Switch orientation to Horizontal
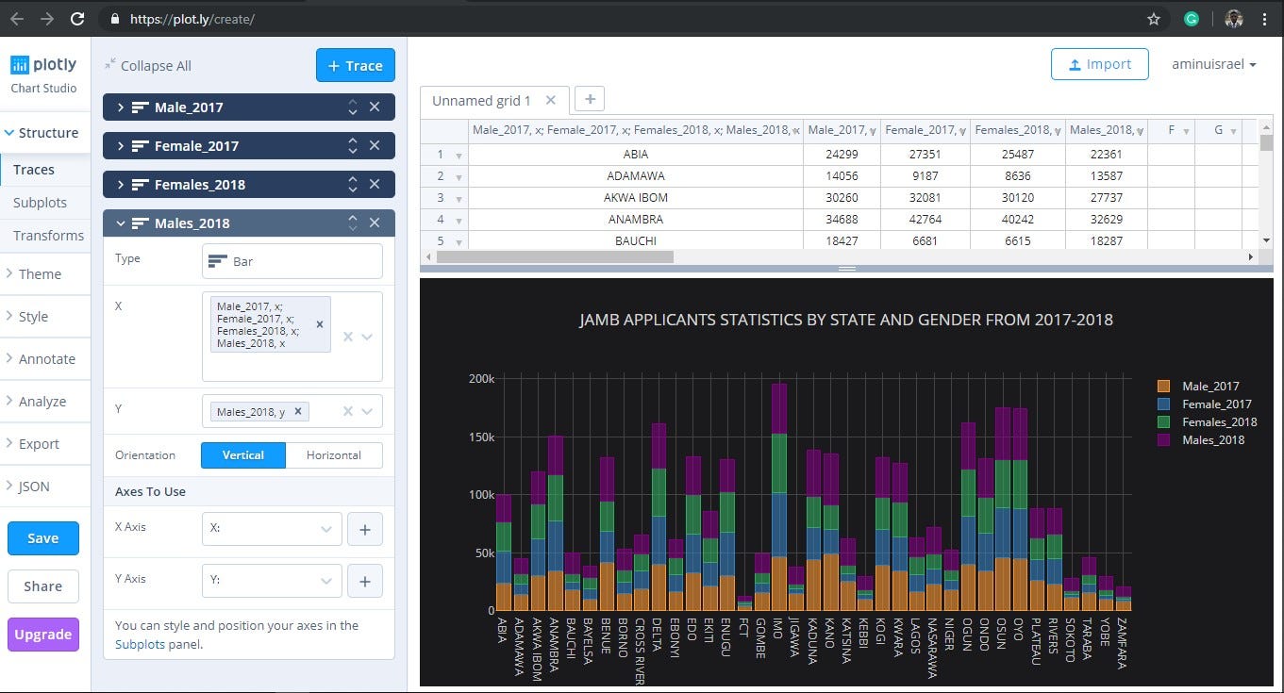Viewport: 1284px width, 693px height. tap(335, 454)
